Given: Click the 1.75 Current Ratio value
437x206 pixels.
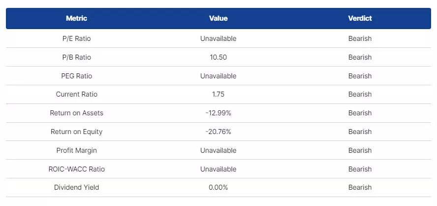Looking at the screenshot, I should click(218, 94).
